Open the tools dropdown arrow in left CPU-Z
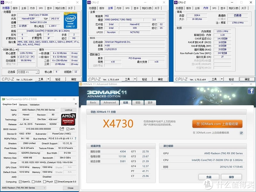The image size is (256, 192). (x=48, y=79)
